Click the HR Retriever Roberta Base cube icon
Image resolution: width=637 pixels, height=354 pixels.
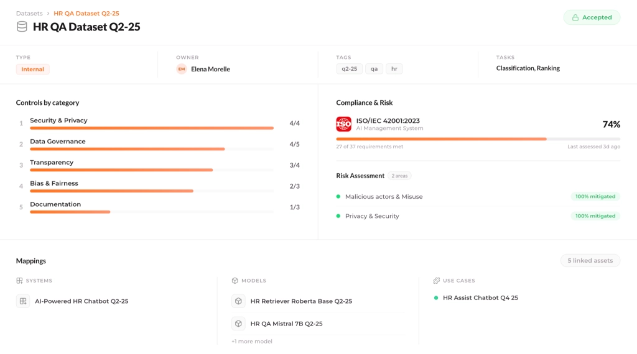coord(238,301)
